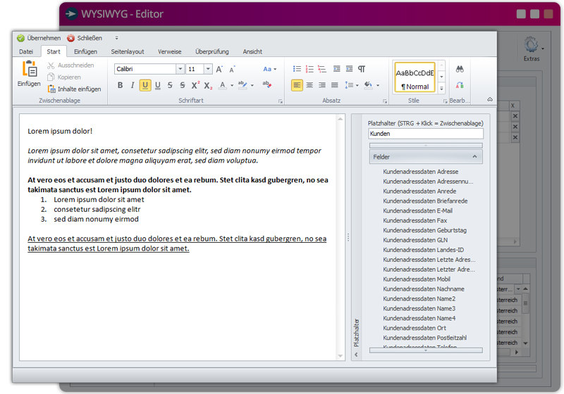Click the replace AB icon
The width and height of the screenshot is (564, 394).
460,85
